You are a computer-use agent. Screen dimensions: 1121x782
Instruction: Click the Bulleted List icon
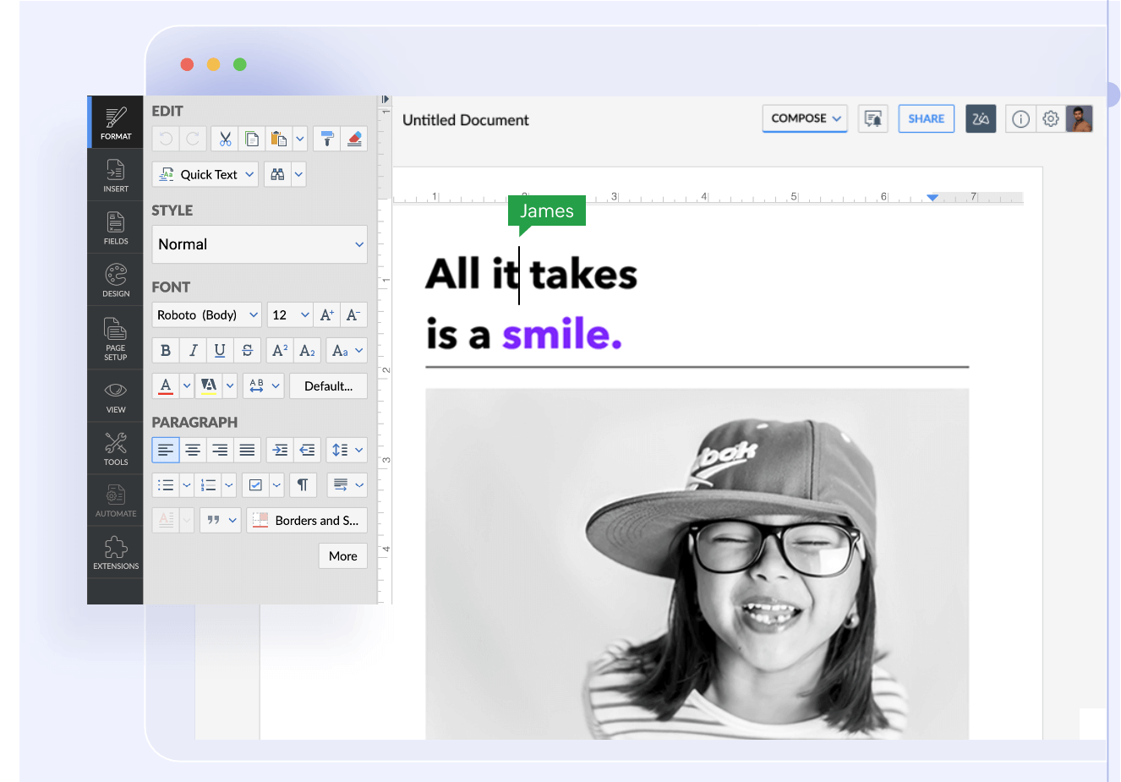point(166,485)
